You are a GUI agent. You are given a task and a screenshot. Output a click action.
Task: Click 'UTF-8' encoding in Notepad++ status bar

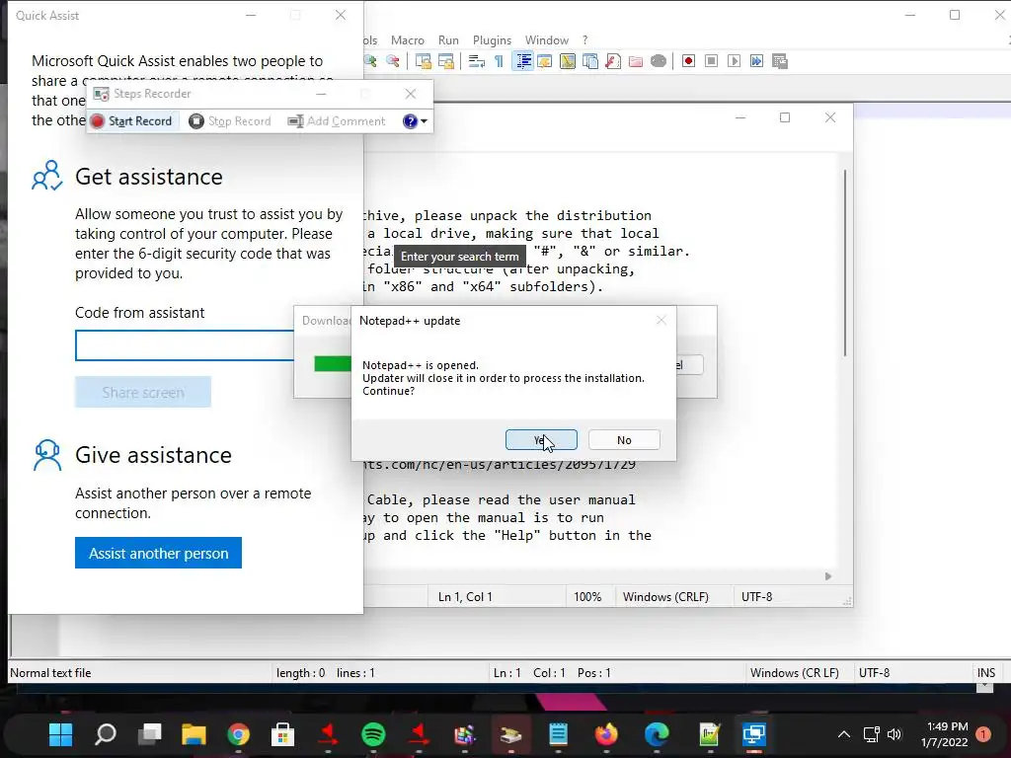point(875,673)
